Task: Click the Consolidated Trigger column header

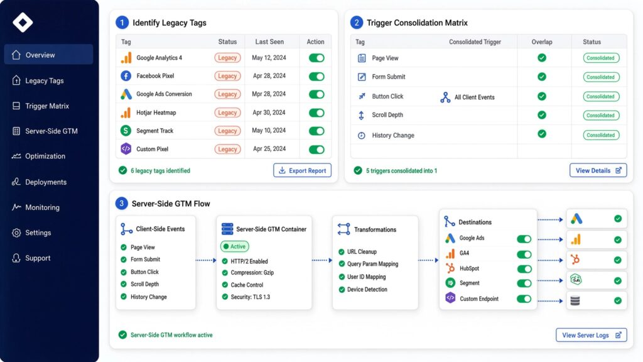Action: point(475,42)
